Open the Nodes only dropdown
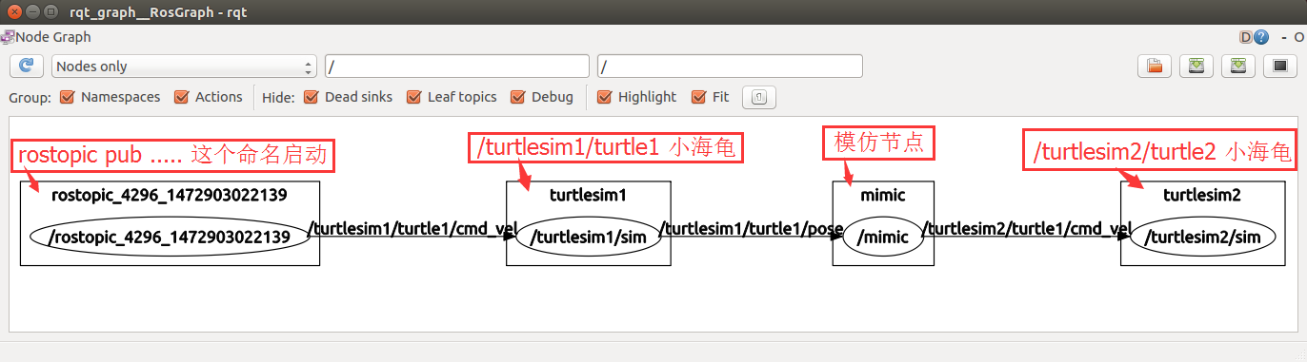1307x362 pixels. point(185,66)
